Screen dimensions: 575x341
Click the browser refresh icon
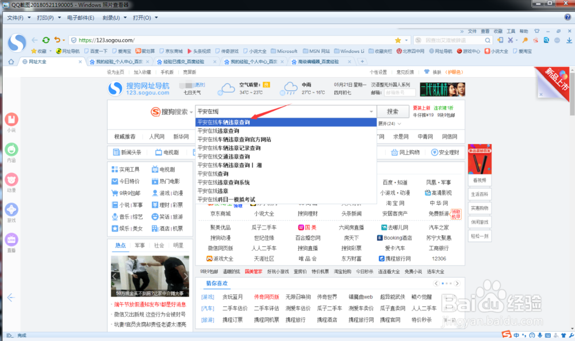tap(45, 40)
